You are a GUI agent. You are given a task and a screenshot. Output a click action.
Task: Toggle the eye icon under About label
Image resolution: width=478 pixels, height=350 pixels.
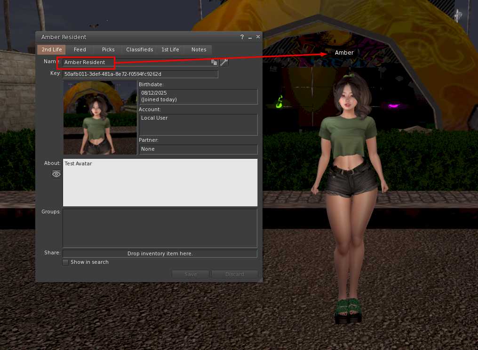(x=56, y=174)
